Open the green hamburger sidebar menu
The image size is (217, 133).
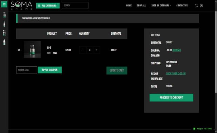pyautogui.click(x=4, y=4)
